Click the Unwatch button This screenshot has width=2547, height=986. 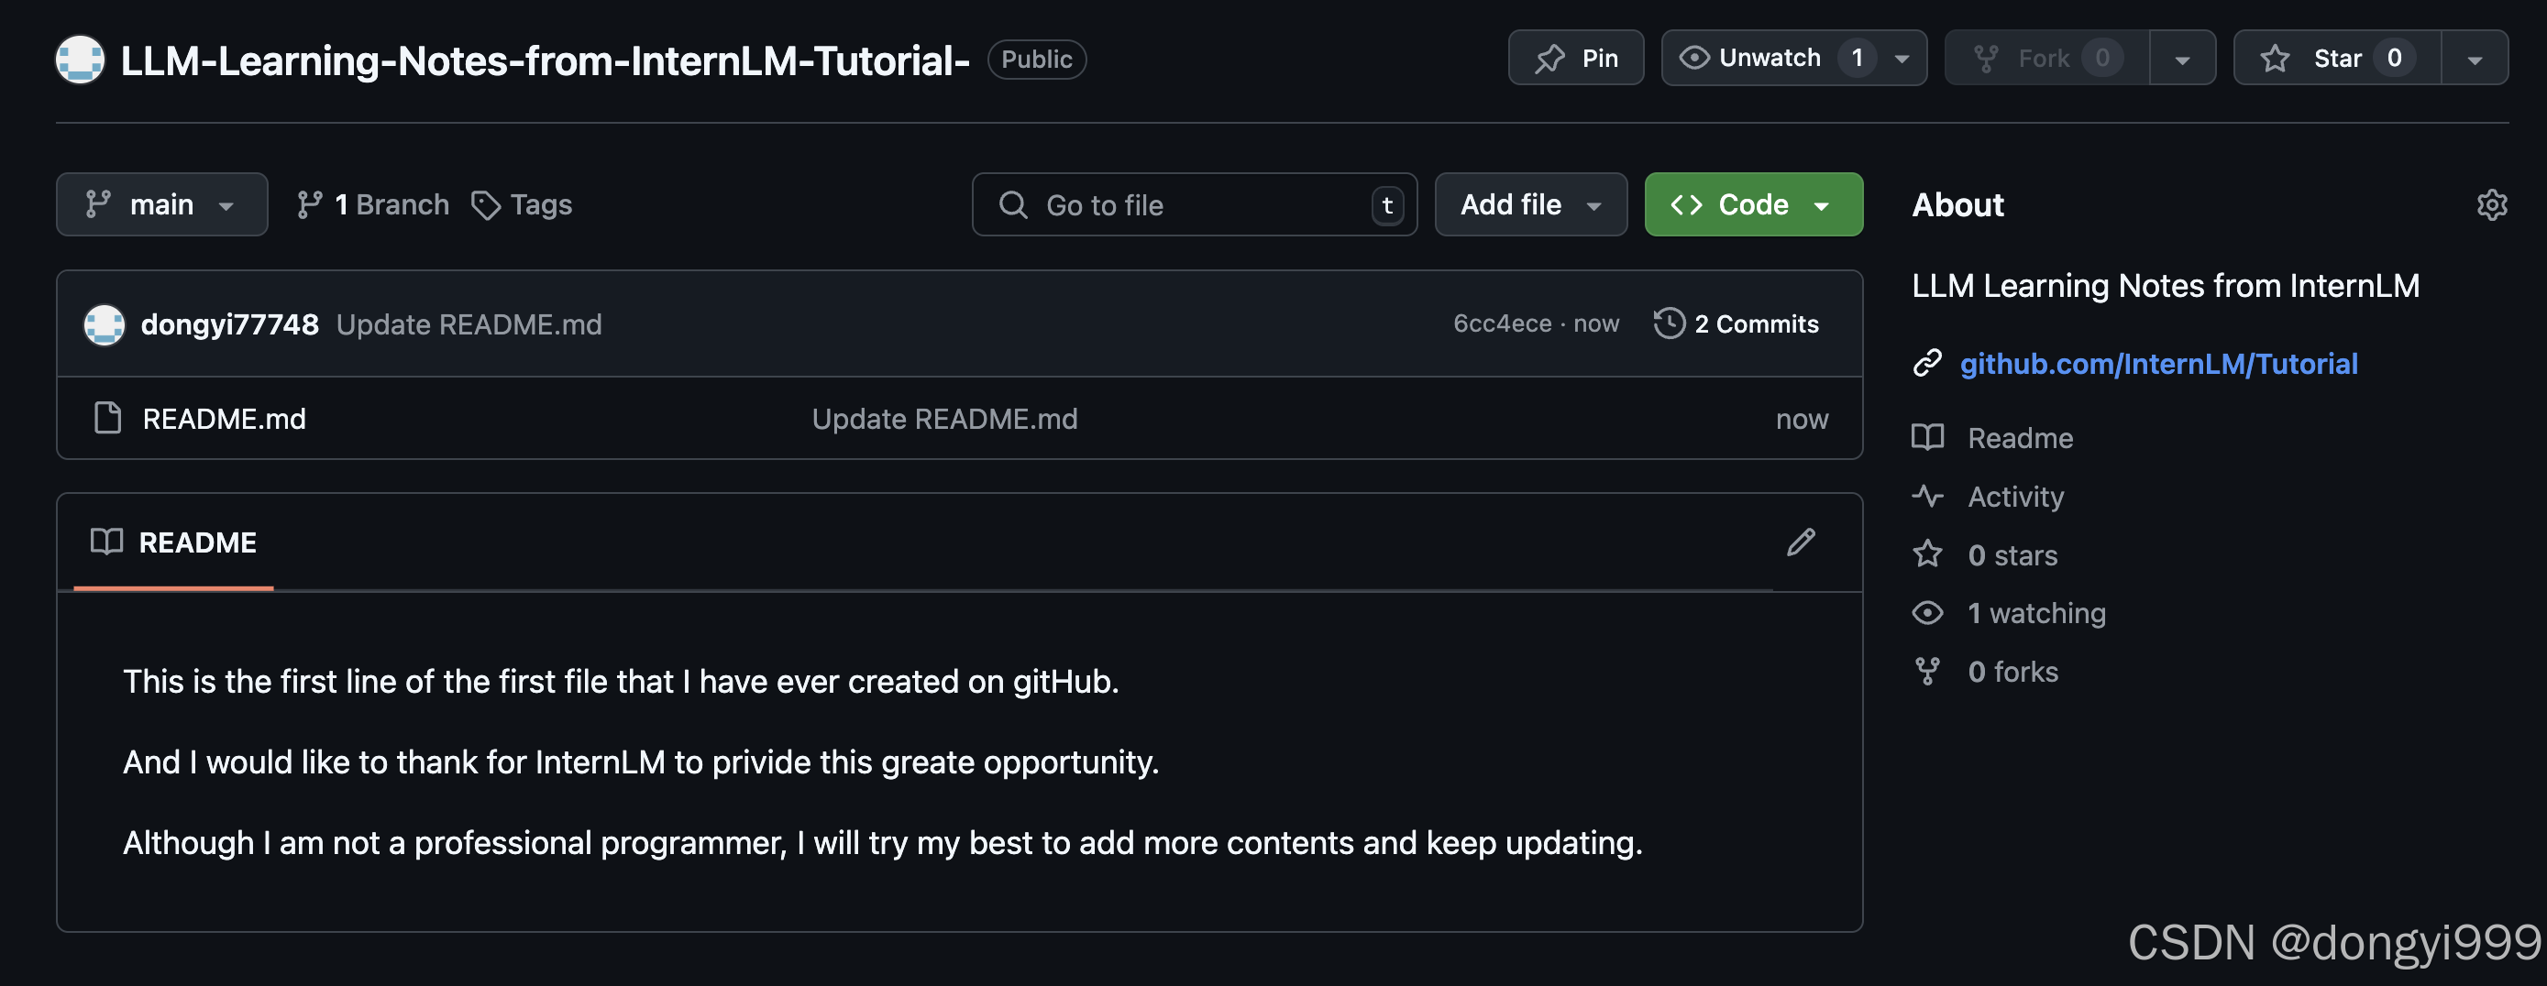pyautogui.click(x=1793, y=59)
